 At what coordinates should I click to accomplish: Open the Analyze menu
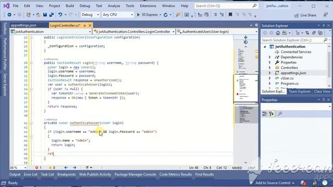[x=114, y=6]
